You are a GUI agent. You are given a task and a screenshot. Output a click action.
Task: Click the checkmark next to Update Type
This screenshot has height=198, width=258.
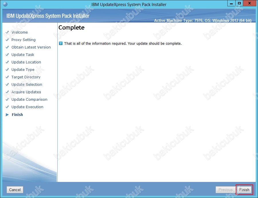7,69
